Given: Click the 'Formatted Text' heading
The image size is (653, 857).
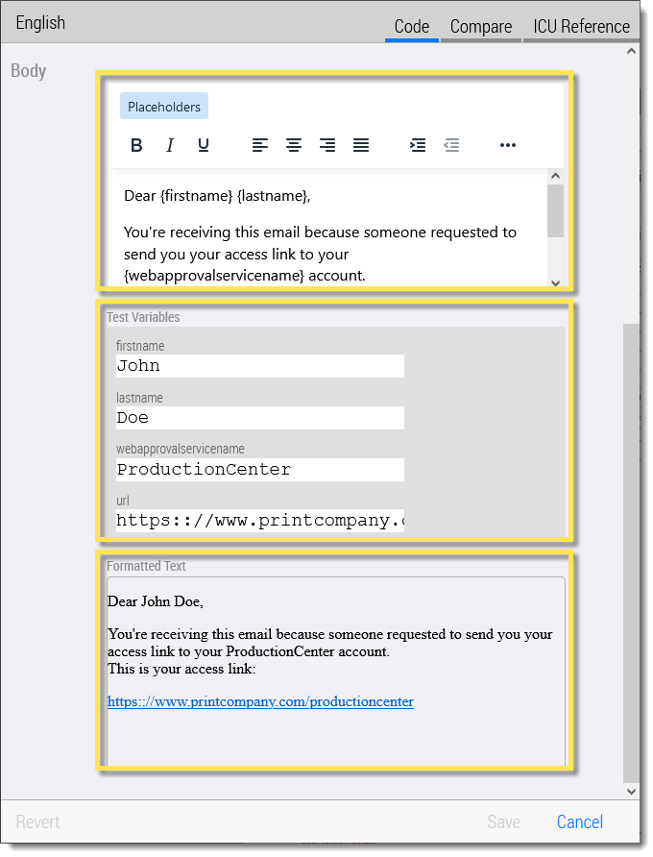Looking at the screenshot, I should coord(146,566).
